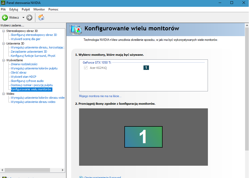The height and width of the screenshot is (178, 249).
Task: Collapse the Ustawienia 3D tree node
Action: click(3, 43)
